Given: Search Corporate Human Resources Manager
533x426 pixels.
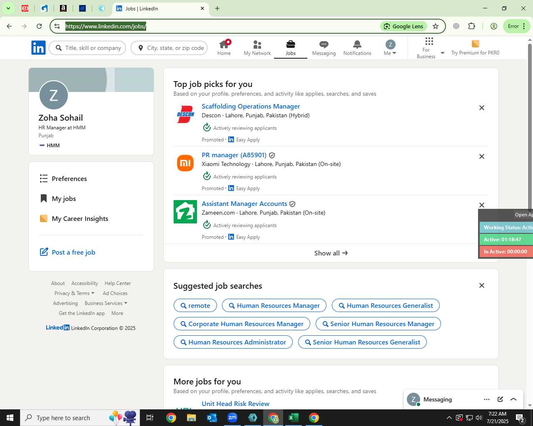Looking at the screenshot, I should click(242, 324).
